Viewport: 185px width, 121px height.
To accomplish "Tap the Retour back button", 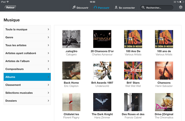I will pyautogui.click(x=10, y=7).
